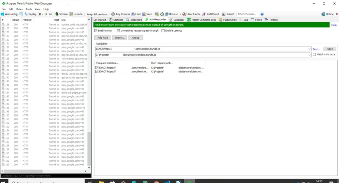Replay the selected sessions
This screenshot has height=183, width=340.
[30, 14]
